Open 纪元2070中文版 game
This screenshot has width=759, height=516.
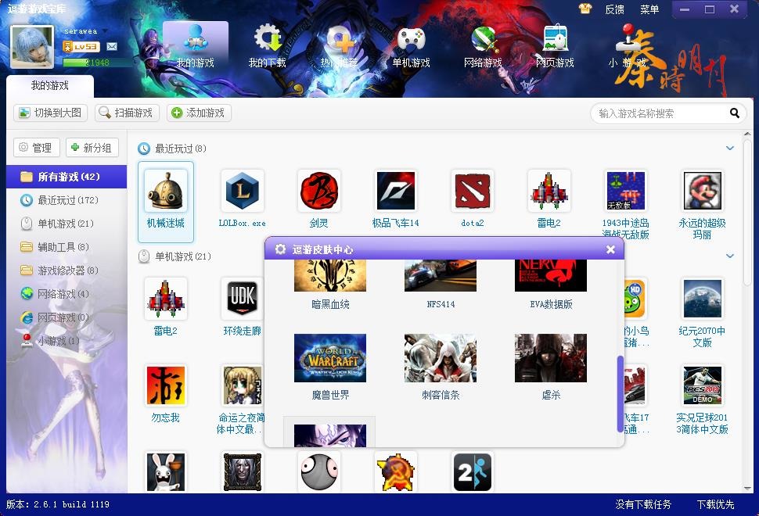pyautogui.click(x=703, y=299)
